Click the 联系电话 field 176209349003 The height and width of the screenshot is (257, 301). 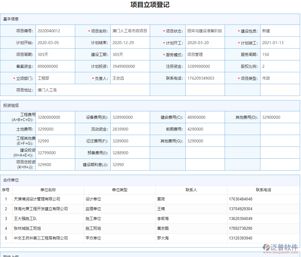pyautogui.click(x=205, y=78)
